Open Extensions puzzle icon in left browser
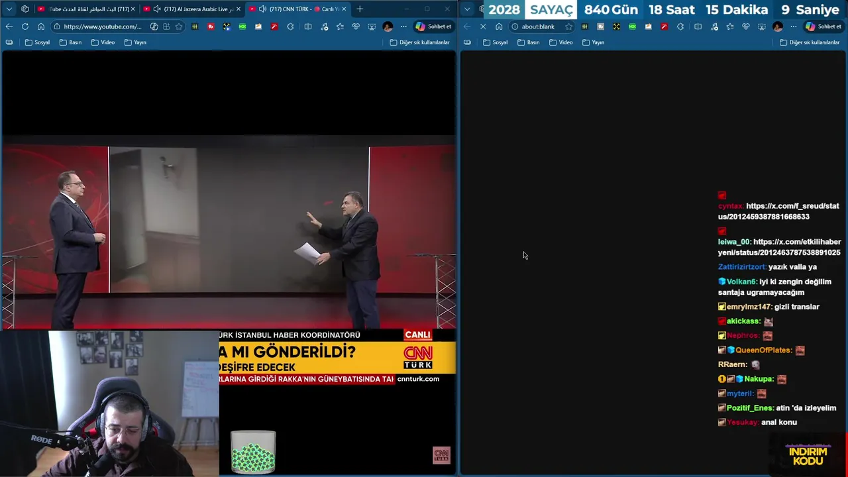 [290, 26]
